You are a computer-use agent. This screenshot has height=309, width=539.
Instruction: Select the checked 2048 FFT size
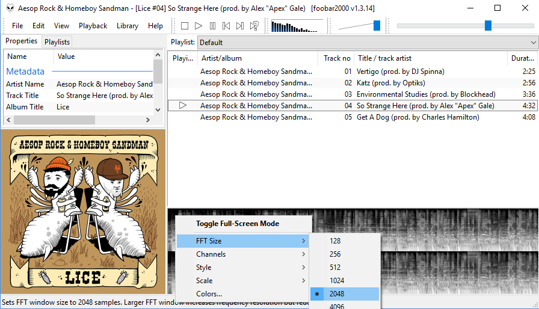point(345,294)
